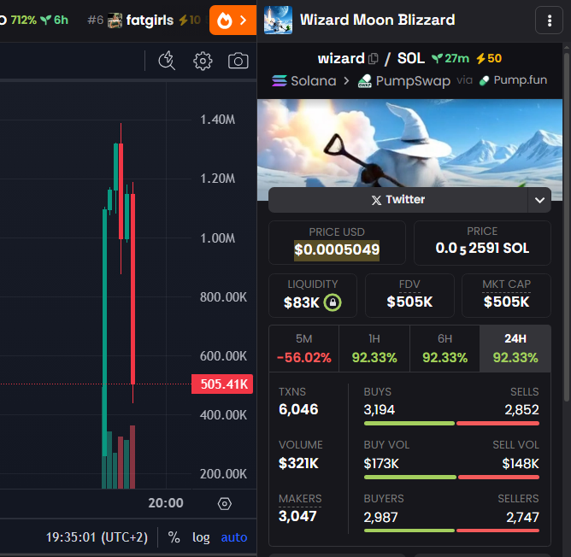Open the trending fire icon button
The image size is (571, 557).
coord(233,20)
